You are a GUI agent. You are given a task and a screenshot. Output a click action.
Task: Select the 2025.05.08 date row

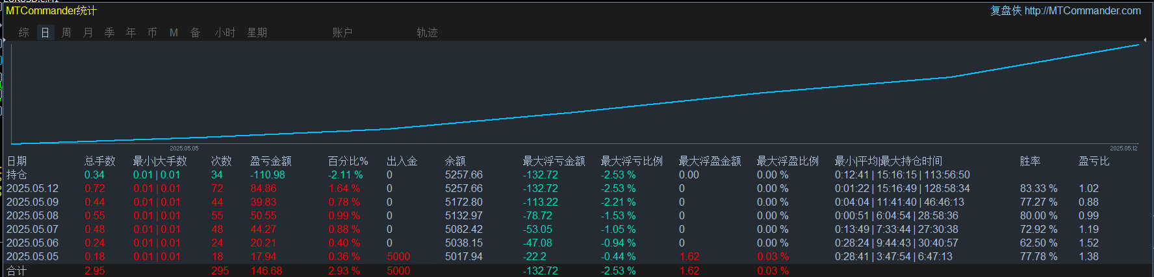click(x=32, y=215)
